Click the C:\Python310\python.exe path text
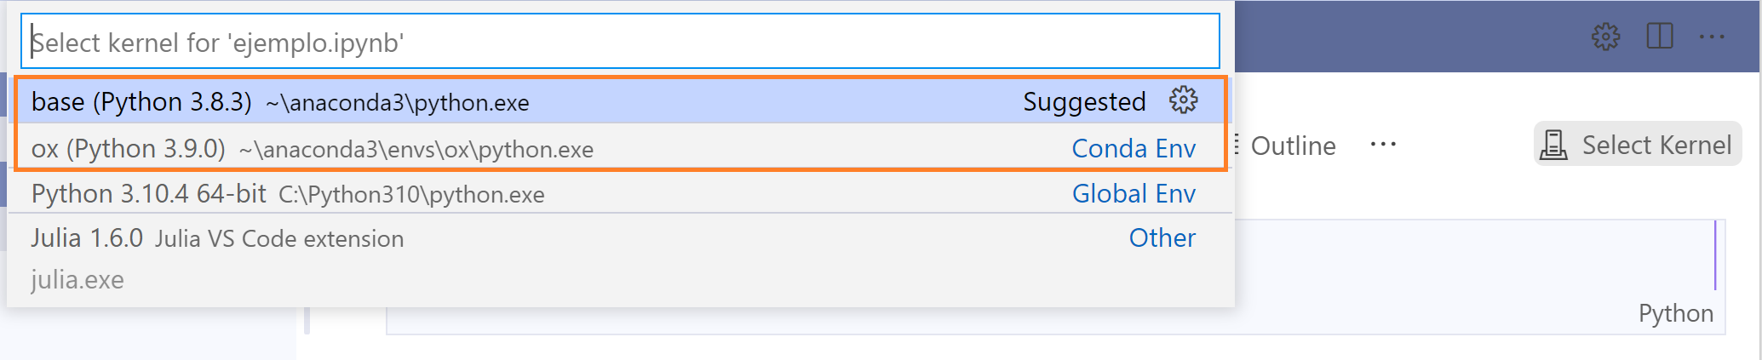This screenshot has height=360, width=1762. 411,195
